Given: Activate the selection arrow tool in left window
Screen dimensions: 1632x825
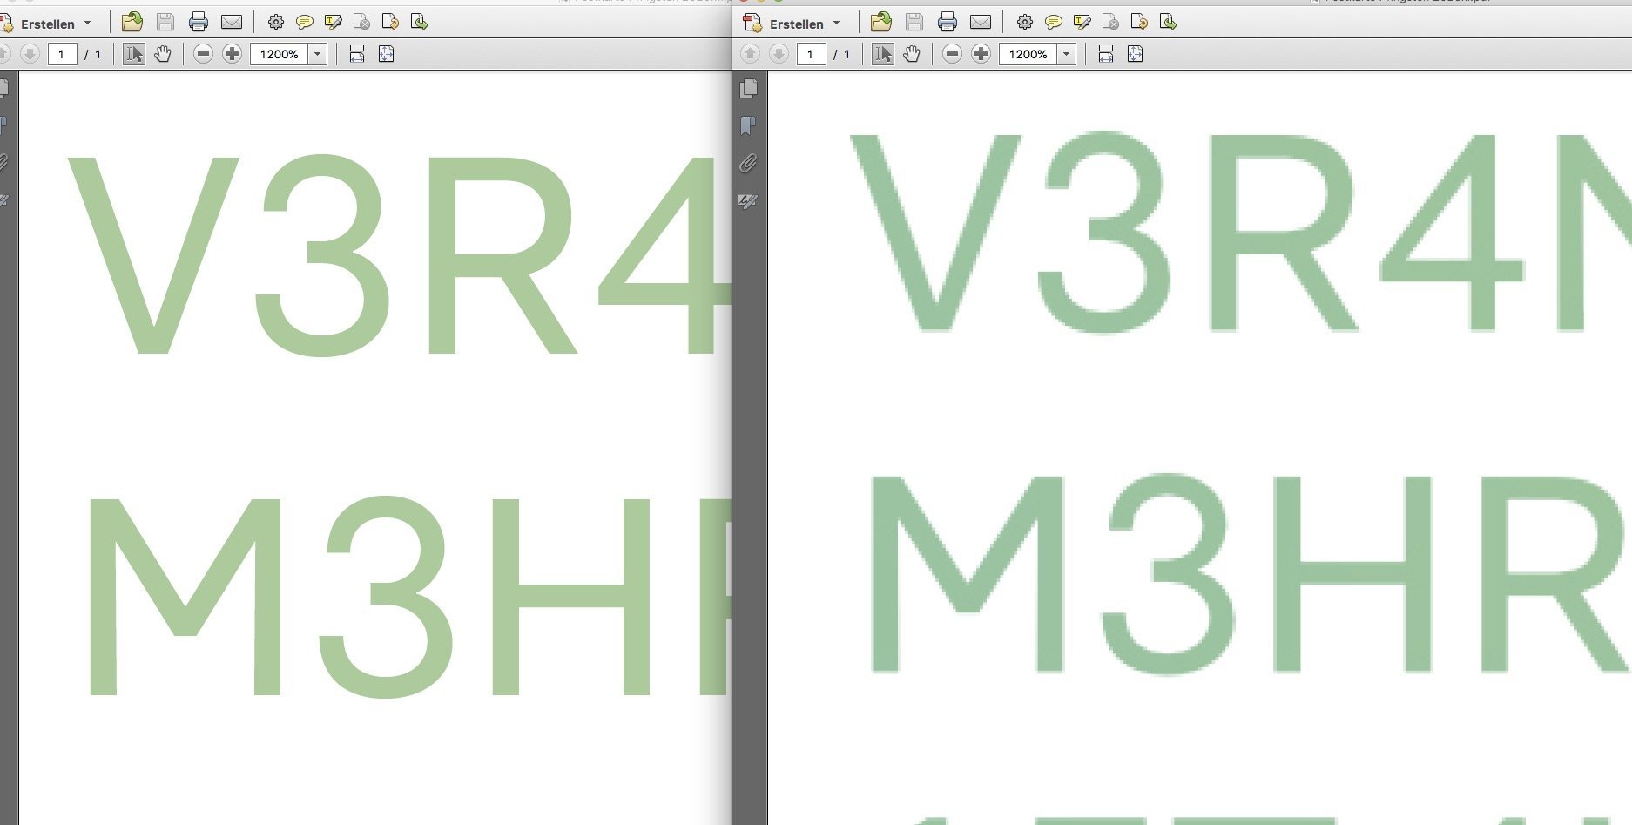Looking at the screenshot, I should 133,54.
